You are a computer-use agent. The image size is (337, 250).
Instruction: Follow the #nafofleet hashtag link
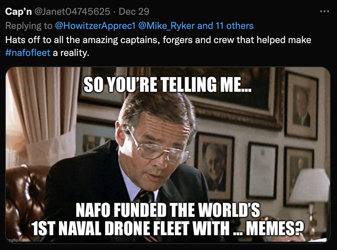click(x=28, y=52)
